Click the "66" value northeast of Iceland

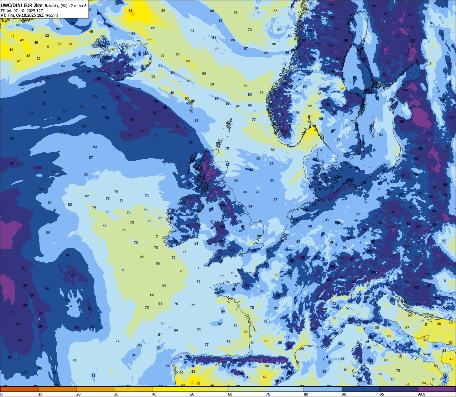153,28
